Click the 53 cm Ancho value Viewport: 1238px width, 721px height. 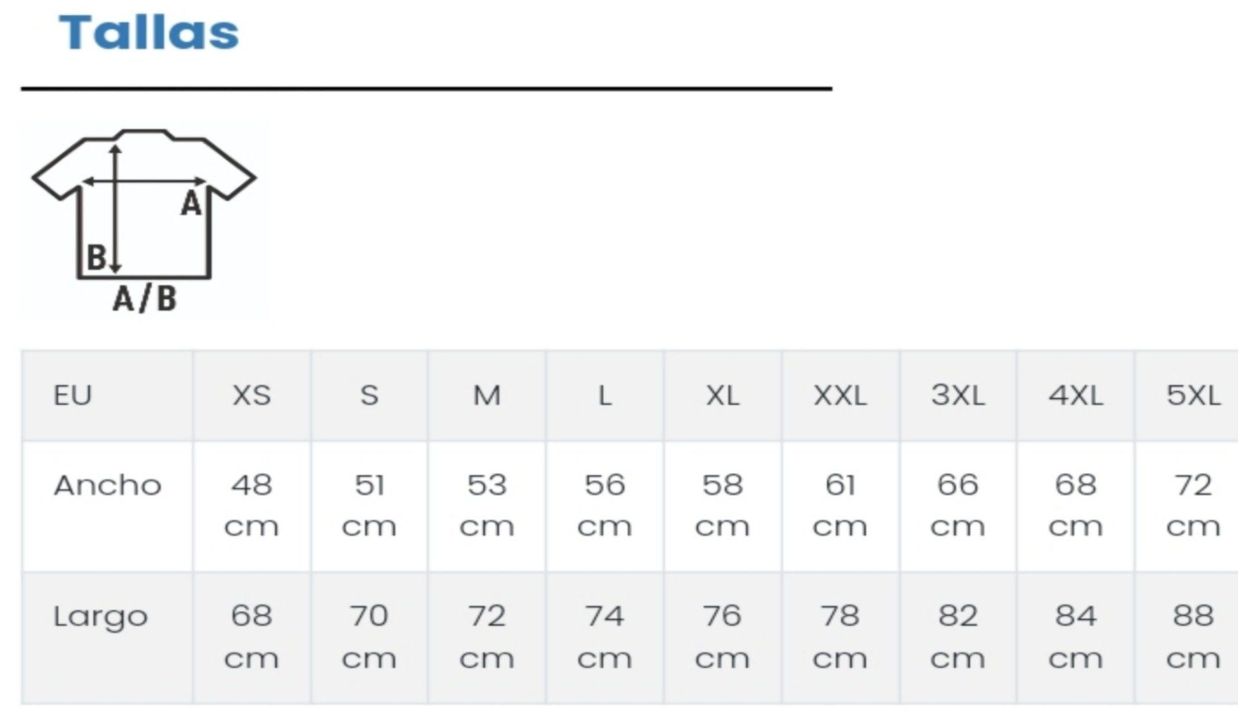(x=487, y=506)
